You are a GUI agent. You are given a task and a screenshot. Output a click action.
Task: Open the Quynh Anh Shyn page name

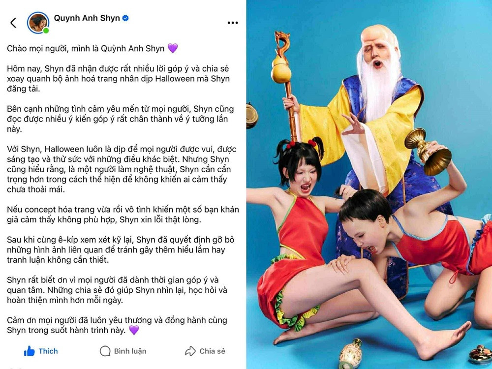point(87,18)
